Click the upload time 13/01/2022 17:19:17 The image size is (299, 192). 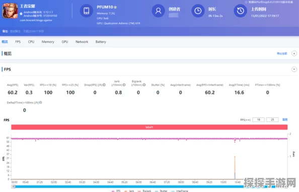coord(265,16)
